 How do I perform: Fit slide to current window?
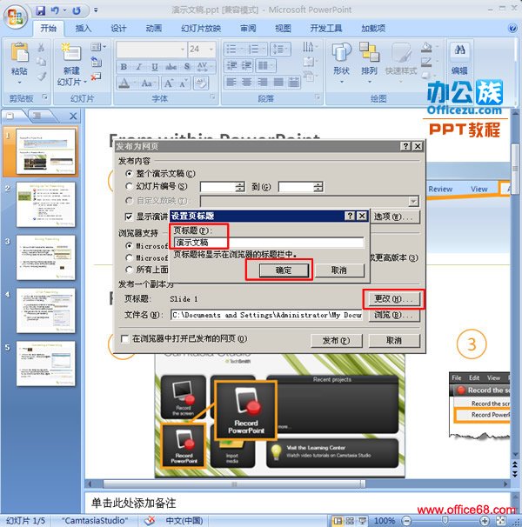[x=501, y=521]
